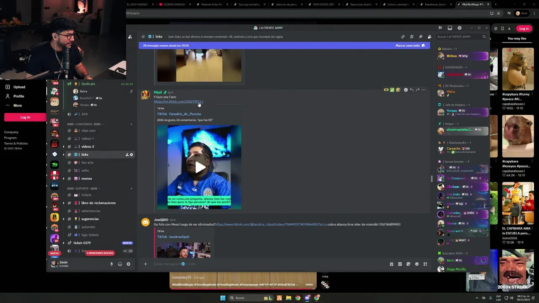Click the plus attach button in message bar

(x=145, y=264)
